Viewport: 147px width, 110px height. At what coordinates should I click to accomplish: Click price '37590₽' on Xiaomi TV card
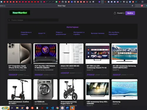(91, 75)
